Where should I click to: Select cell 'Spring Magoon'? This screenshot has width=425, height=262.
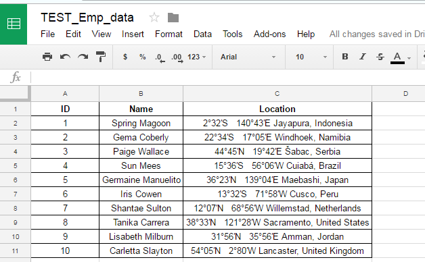[x=141, y=124]
